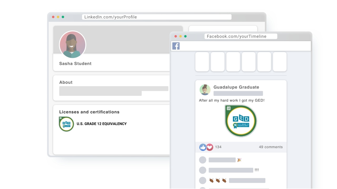Click the first commenter's avatar circle
The height and width of the screenshot is (189, 337).
click(202, 160)
